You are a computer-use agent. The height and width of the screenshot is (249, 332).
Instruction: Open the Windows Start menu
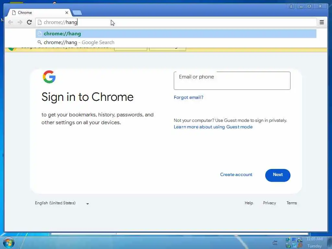9,243
